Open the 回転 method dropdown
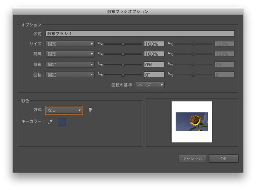Screen dimensions: 256x190 tap(70, 74)
